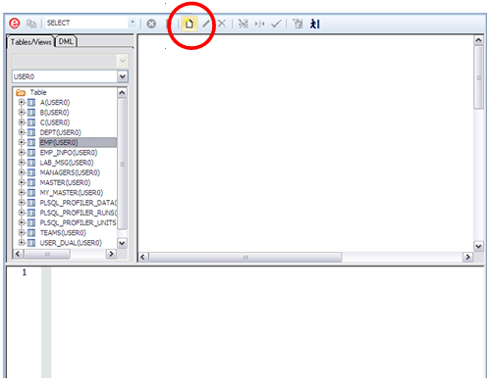Viewport: 488px width, 387px height.
Task: Expand the DEPT(USER0) table node
Action: tap(22, 132)
